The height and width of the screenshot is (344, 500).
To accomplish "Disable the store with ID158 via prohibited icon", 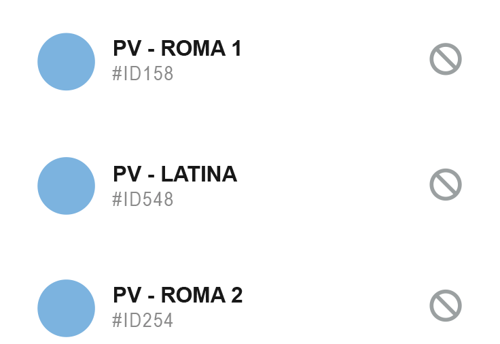I will (x=446, y=59).
